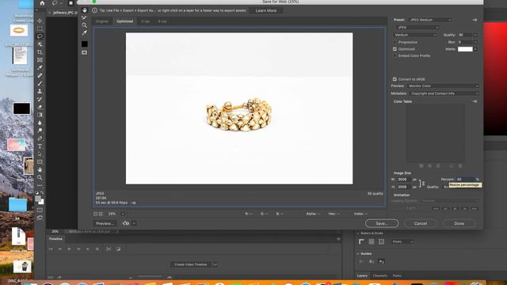Open the Preset dropdown JPEG Medium

click(x=429, y=20)
